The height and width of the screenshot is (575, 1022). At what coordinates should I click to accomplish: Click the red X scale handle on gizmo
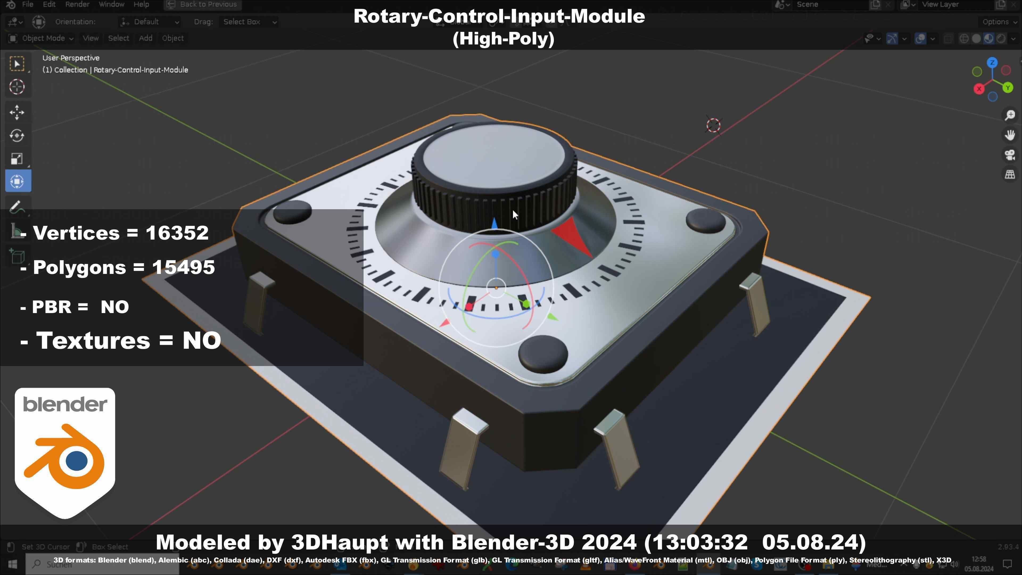pyautogui.click(x=469, y=307)
